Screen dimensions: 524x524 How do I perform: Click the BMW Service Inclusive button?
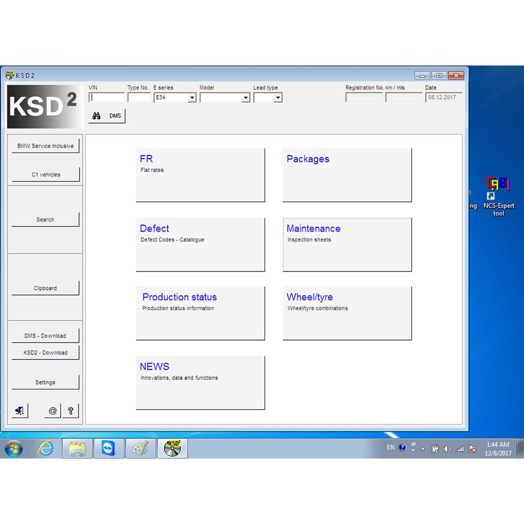coord(46,146)
